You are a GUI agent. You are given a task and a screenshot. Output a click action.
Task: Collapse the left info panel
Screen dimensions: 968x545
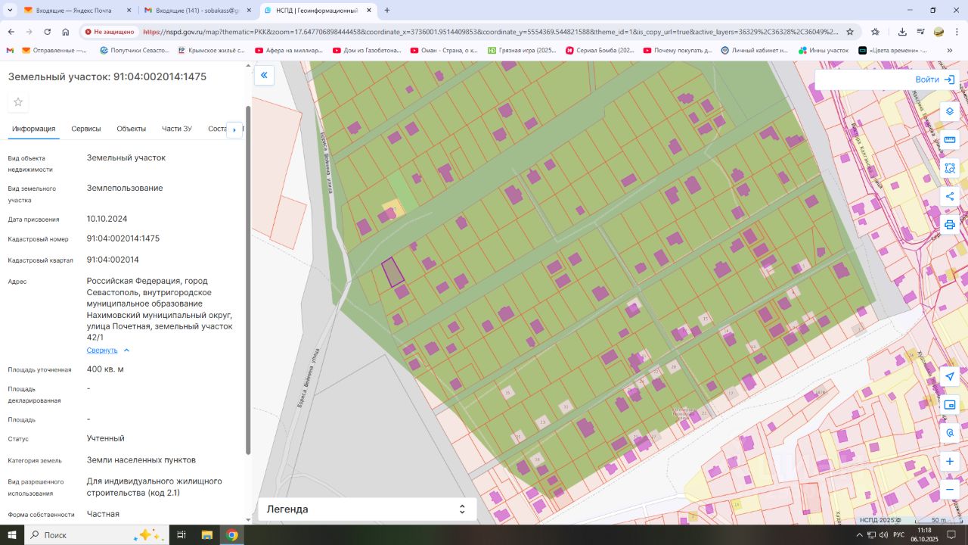pos(264,75)
